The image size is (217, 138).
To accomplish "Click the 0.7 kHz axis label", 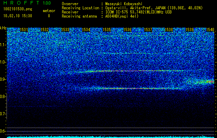I will tap(3, 114).
